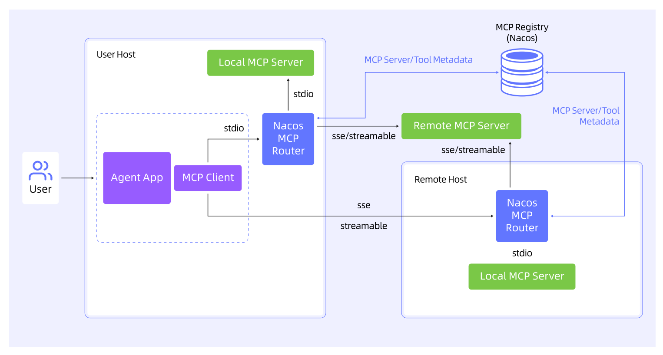Click the MCP Registry database icon
This screenshot has height=355, width=663.
click(x=522, y=72)
